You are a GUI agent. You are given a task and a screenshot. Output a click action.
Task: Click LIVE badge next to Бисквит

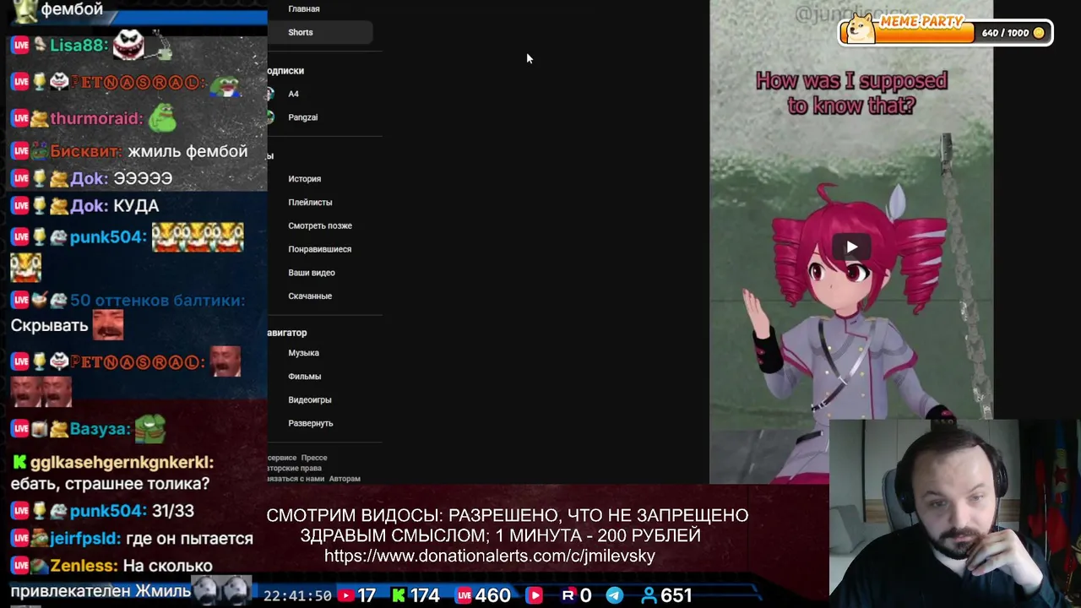pos(20,151)
